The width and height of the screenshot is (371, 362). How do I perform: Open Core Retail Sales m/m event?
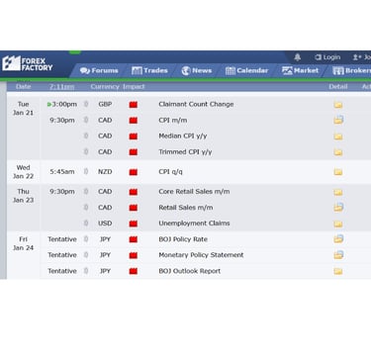pyautogui.click(x=194, y=192)
